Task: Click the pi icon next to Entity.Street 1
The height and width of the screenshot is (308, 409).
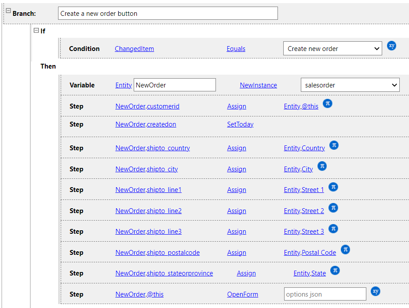Action: (x=333, y=187)
